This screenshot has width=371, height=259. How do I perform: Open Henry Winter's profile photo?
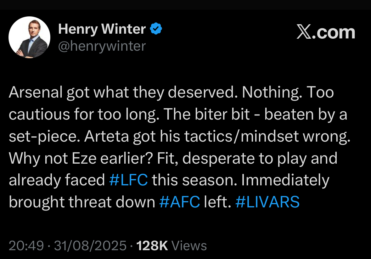coord(29,37)
